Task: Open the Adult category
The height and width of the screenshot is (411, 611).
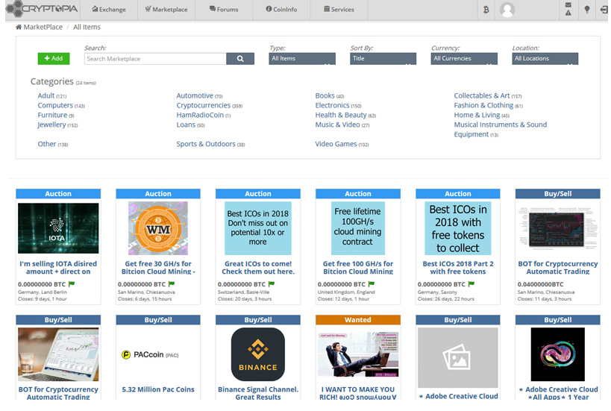Action: click(x=46, y=95)
